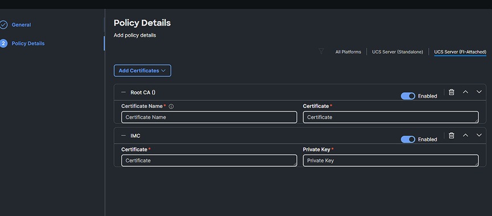This screenshot has width=492, height=216.
Task: Collapse the IMC section
Action: coord(124,136)
